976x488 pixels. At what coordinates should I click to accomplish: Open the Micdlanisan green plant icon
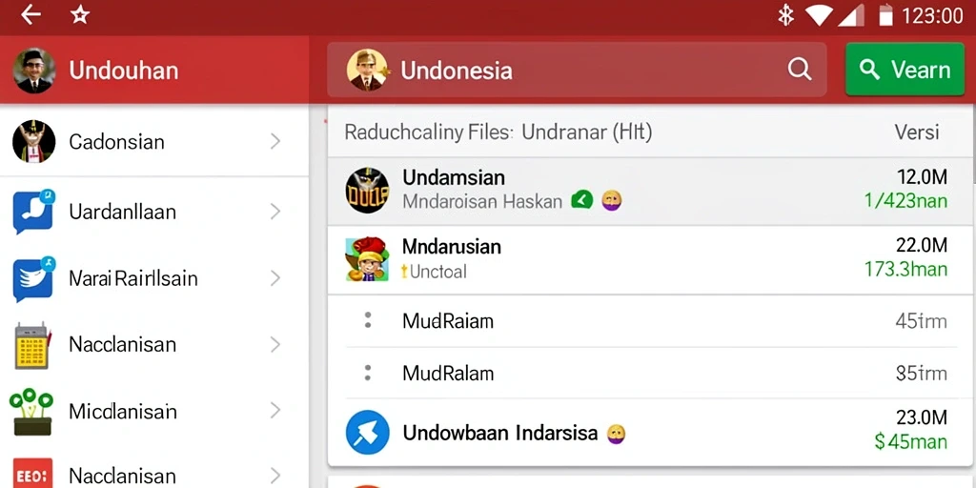point(31,412)
